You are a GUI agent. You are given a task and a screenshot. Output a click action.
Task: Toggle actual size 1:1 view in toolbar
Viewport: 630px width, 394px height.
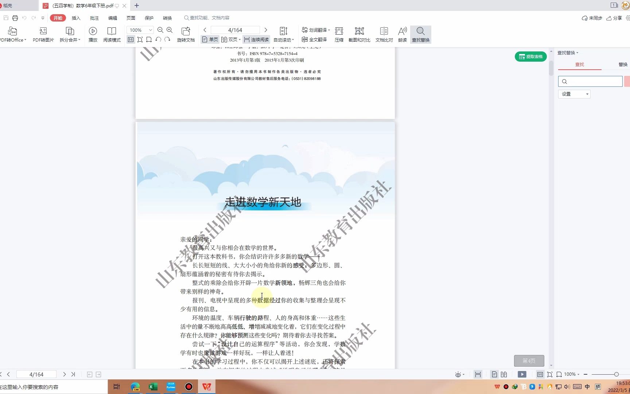131,39
